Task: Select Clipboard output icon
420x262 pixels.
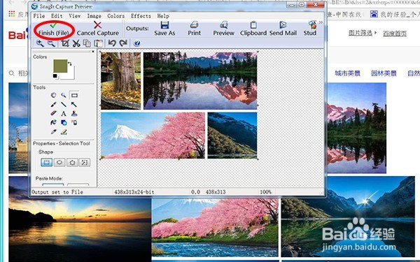Action: (253, 29)
